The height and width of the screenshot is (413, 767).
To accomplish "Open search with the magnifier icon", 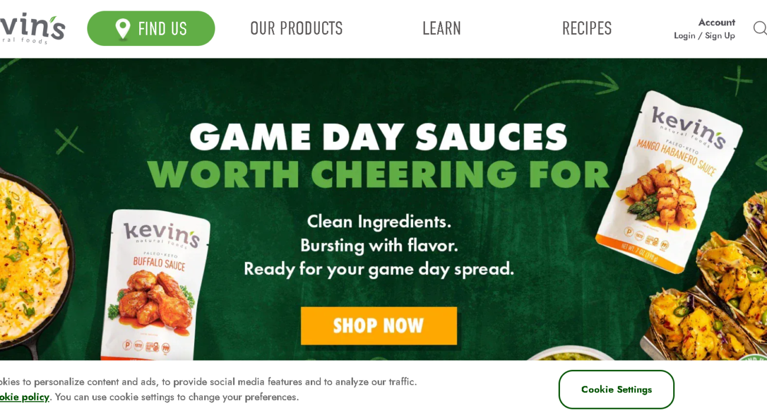I will pos(759,28).
